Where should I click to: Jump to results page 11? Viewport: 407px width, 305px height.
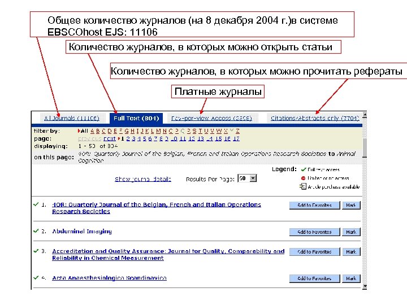coord(183,139)
